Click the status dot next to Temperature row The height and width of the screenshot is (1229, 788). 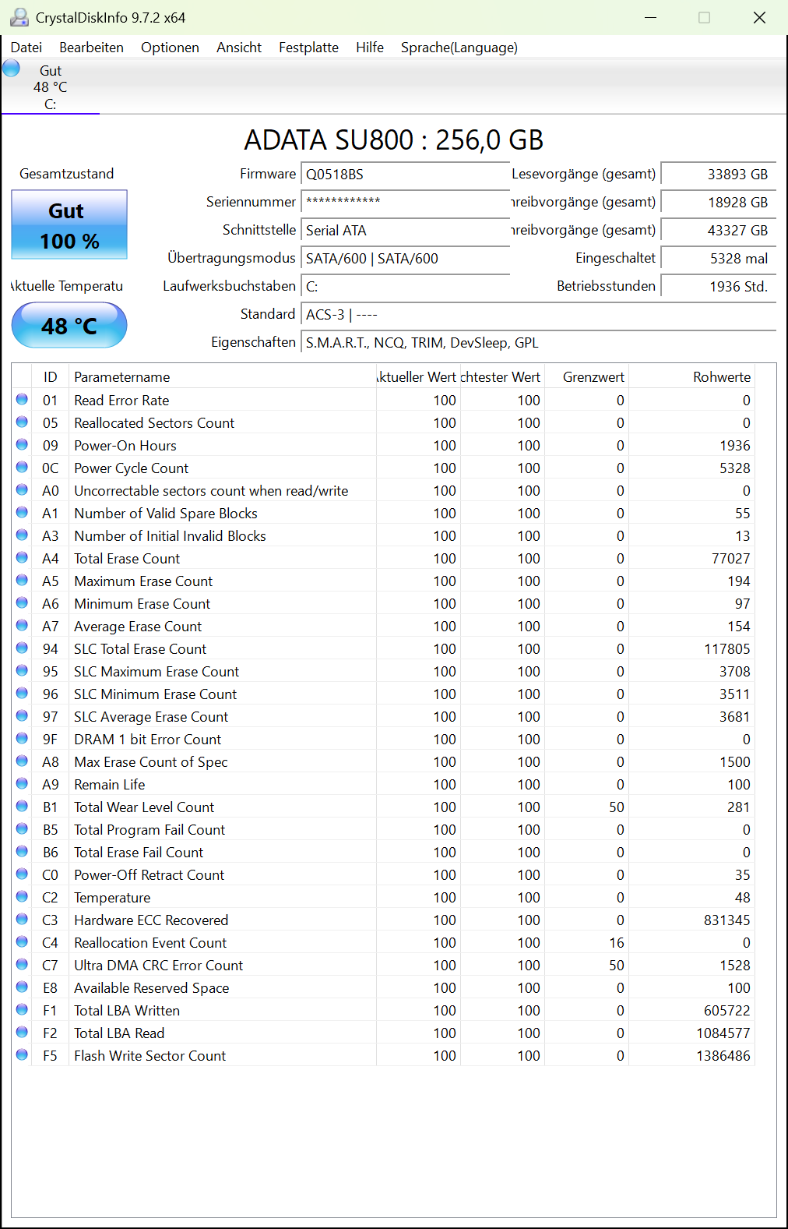tap(22, 897)
